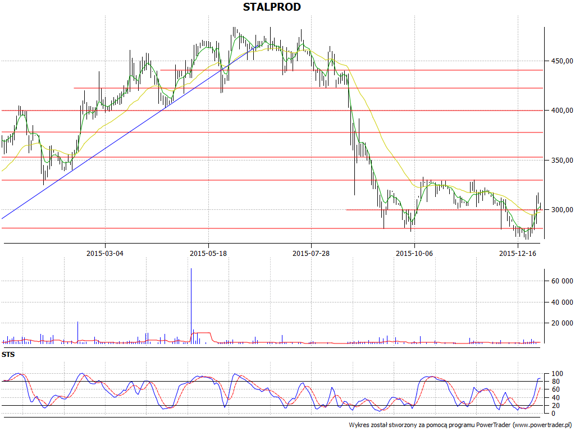Select the 2015-07-28 date label
575x431 pixels.
pyautogui.click(x=311, y=253)
